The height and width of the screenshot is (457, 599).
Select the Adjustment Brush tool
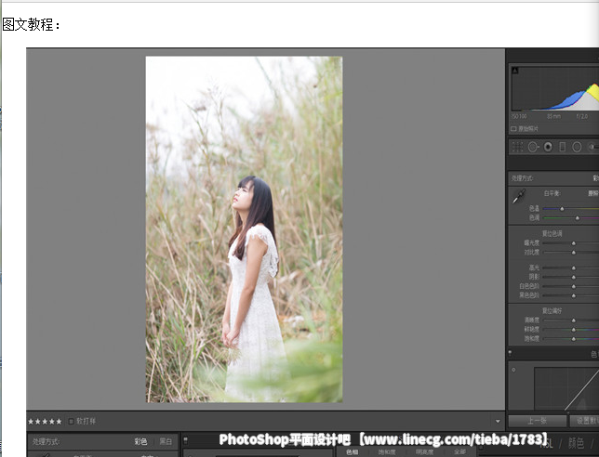coord(594,147)
